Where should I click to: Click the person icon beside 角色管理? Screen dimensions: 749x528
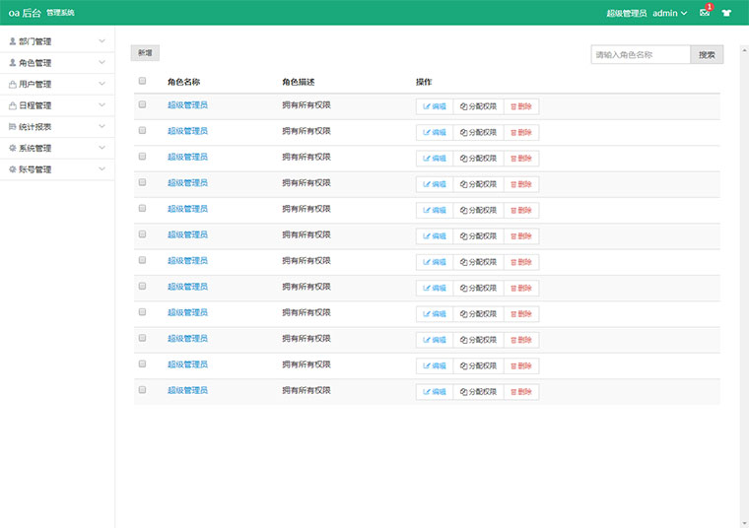click(13, 62)
